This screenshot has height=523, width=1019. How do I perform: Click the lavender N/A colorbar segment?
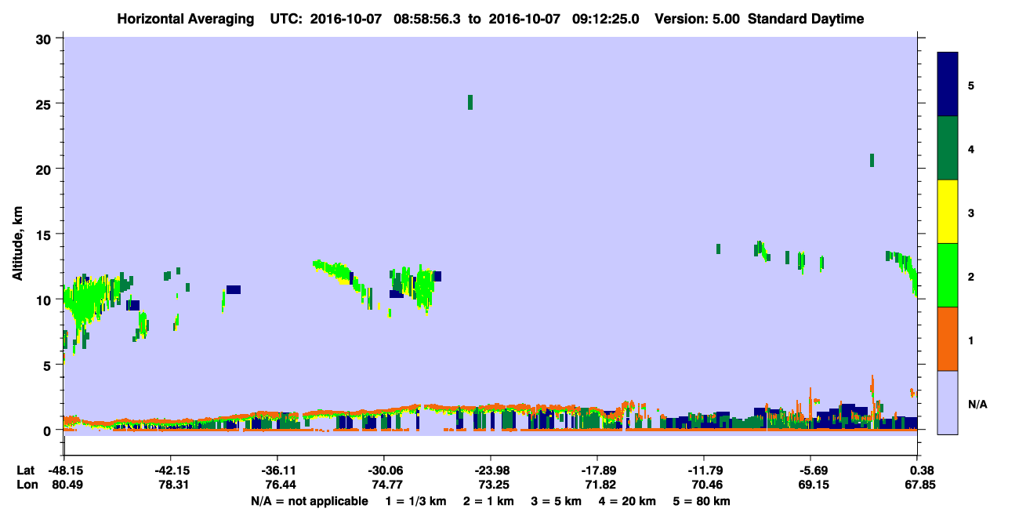click(948, 402)
